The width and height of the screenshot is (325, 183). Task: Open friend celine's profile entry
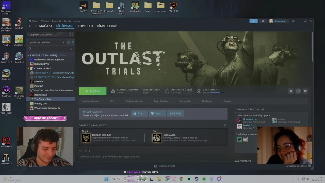[x=286, y=120]
